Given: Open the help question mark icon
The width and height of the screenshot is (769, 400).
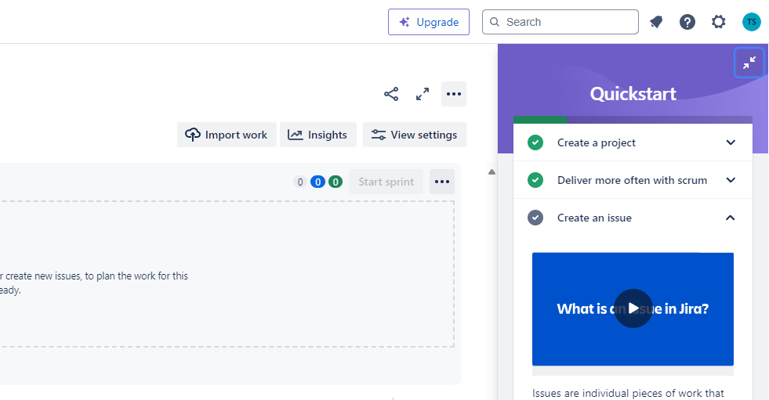Looking at the screenshot, I should coord(687,22).
